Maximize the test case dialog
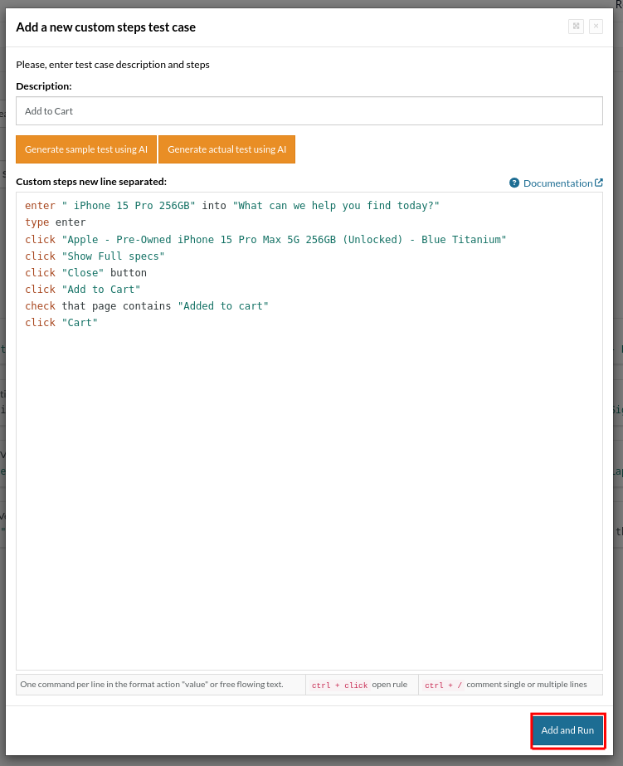Screen dimensions: 623x766 [x=576, y=27]
